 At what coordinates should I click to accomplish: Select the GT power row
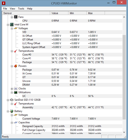pos(72,77)
